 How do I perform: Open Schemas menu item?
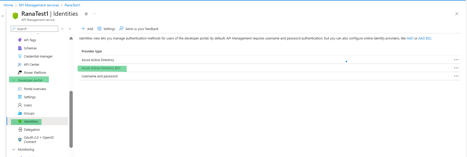point(30,48)
